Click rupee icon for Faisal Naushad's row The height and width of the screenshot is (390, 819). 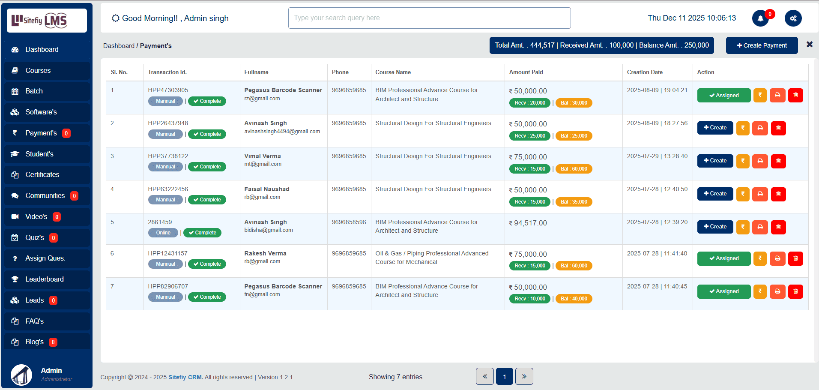pos(743,194)
